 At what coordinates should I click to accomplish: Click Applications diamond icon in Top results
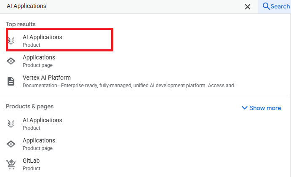(x=11, y=61)
